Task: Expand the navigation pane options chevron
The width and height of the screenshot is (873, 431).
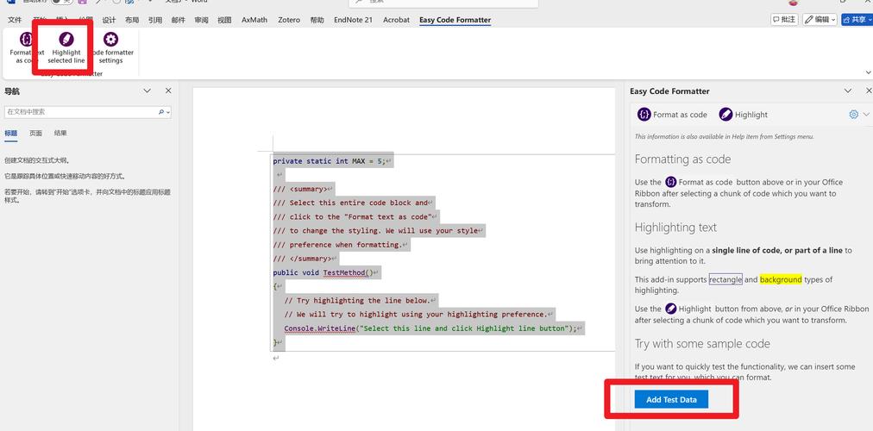Action: click(148, 91)
